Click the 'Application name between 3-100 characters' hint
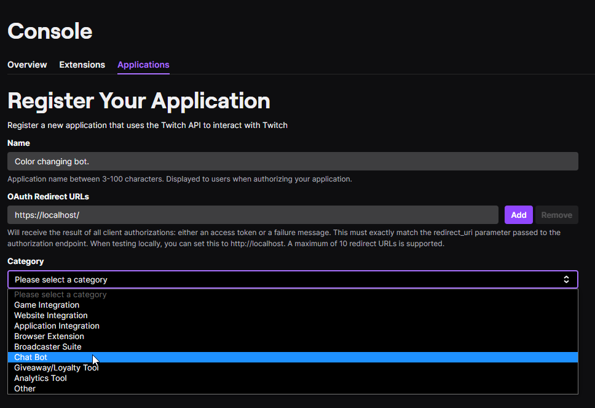This screenshot has height=408, width=595. 179,179
